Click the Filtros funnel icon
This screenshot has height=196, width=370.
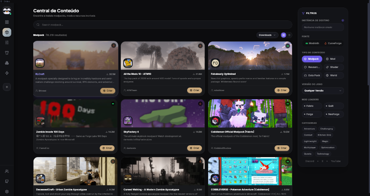303,13
